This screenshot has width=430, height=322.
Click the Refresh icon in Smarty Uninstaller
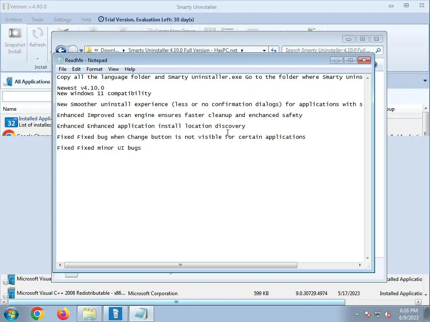coord(37,33)
